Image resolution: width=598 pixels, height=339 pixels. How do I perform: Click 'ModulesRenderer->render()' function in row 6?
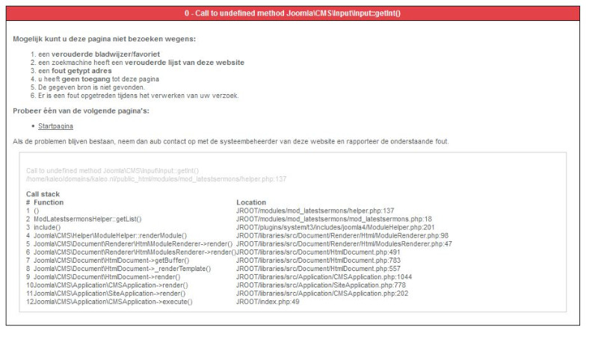point(135,252)
